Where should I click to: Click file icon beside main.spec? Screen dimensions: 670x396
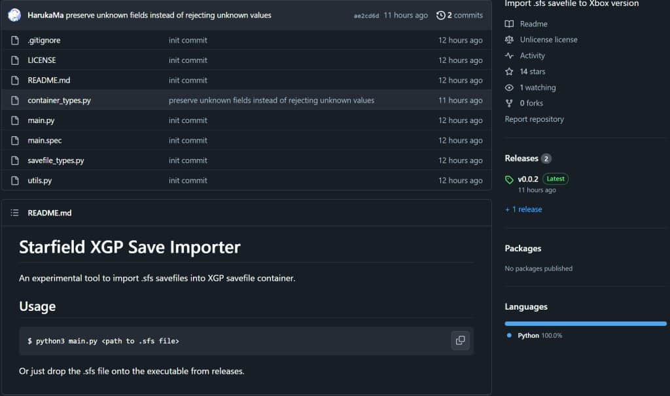click(15, 141)
